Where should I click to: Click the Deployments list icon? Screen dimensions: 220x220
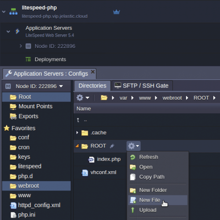[28, 59]
